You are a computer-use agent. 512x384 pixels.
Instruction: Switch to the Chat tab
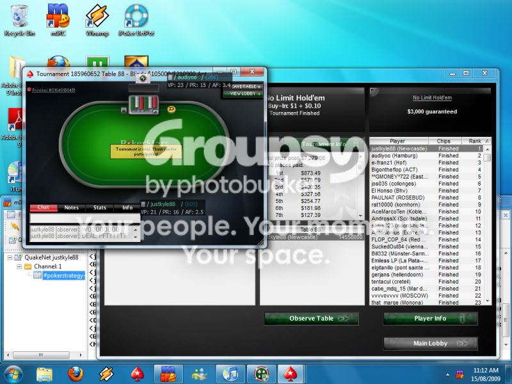coord(44,207)
